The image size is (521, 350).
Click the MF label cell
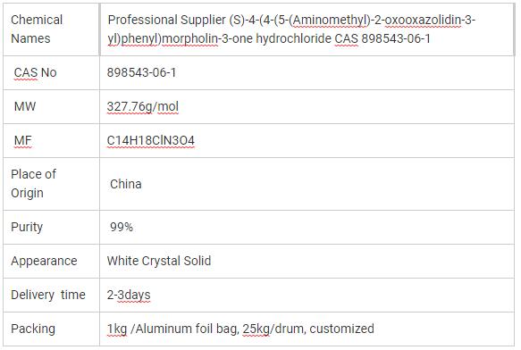51,141
